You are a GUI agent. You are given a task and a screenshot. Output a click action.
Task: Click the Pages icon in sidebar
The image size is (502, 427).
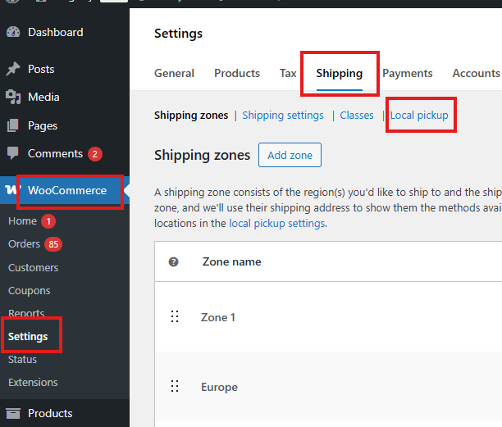[x=13, y=126]
